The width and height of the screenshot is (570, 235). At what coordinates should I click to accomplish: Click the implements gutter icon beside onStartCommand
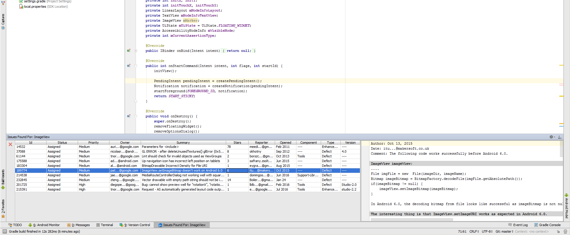tap(129, 66)
